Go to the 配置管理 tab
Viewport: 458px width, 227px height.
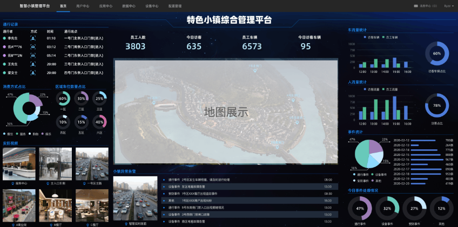[175, 5]
